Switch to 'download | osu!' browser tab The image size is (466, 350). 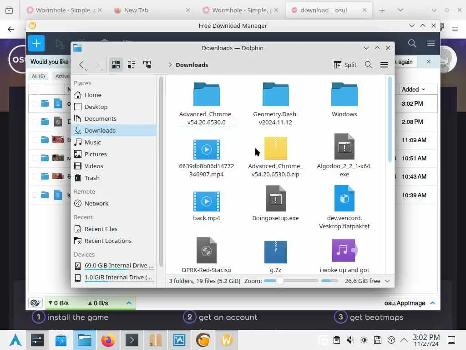(329, 10)
